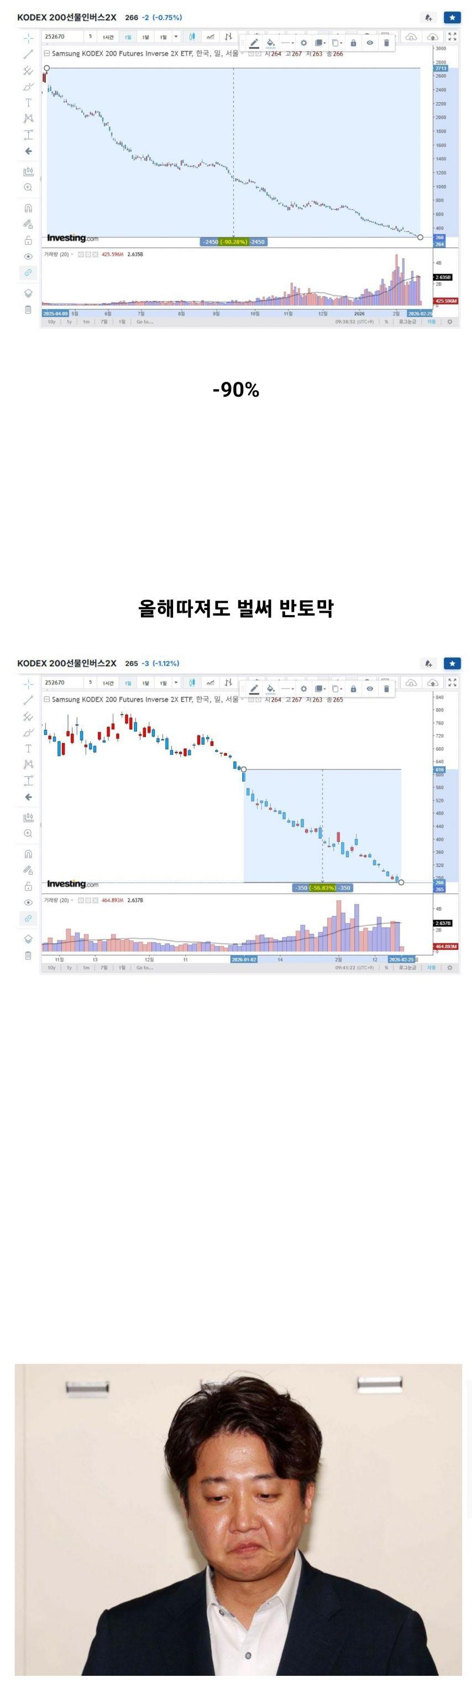The image size is (472, 1704).
Task: Click add alert icon beside 265 -3 header
Action: pos(428,664)
